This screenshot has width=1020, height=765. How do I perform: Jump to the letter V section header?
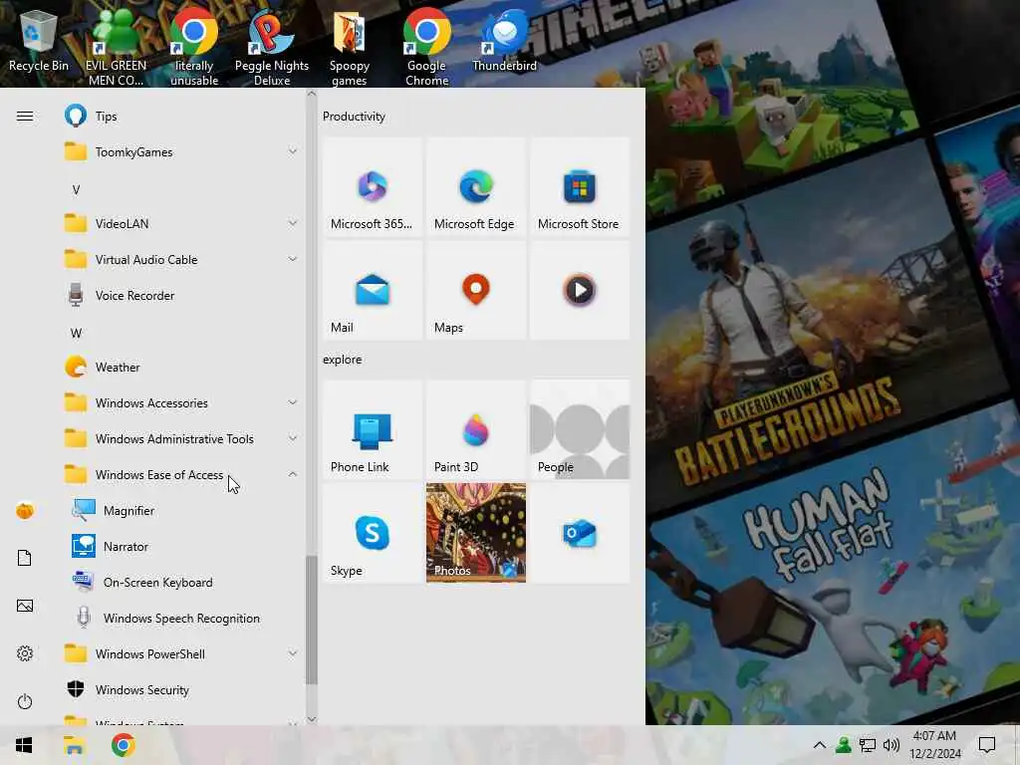[76, 190]
